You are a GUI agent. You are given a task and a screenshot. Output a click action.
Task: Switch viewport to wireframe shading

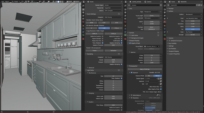coord(56,2)
